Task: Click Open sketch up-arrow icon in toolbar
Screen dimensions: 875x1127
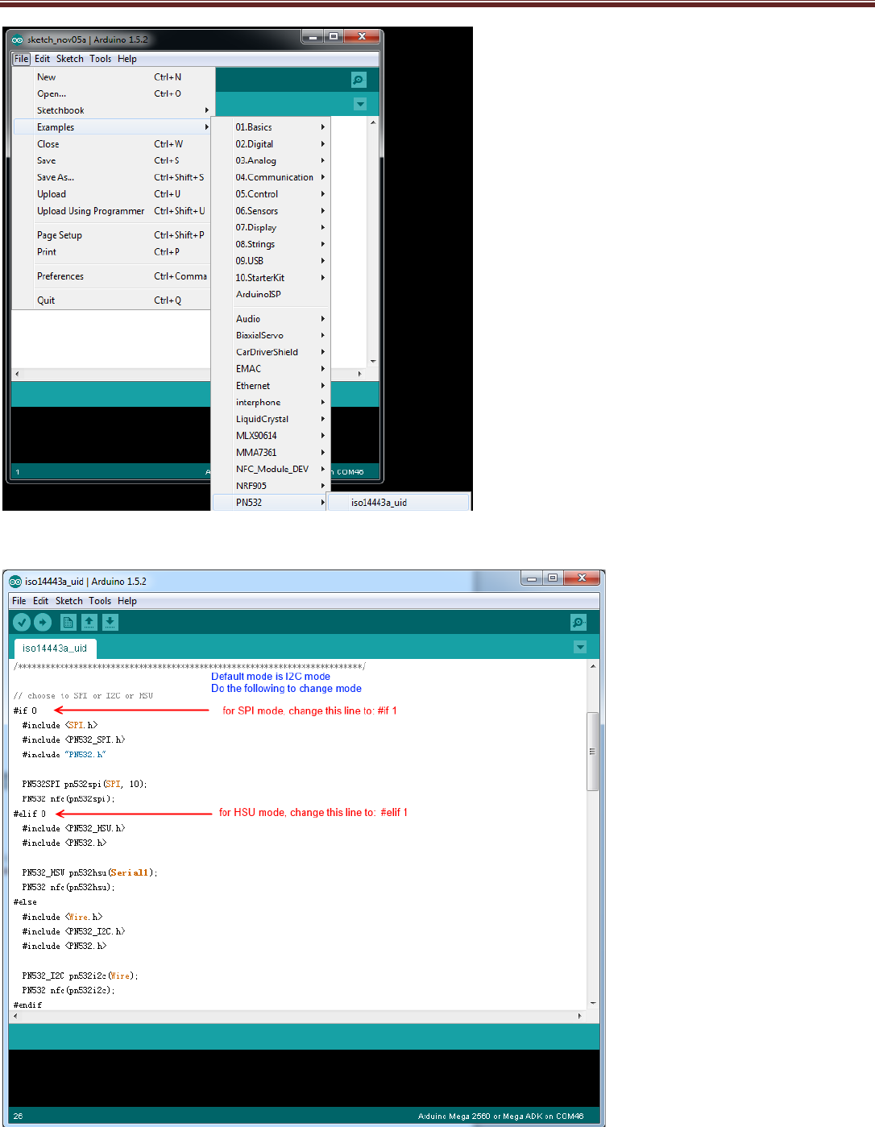Action: click(89, 622)
